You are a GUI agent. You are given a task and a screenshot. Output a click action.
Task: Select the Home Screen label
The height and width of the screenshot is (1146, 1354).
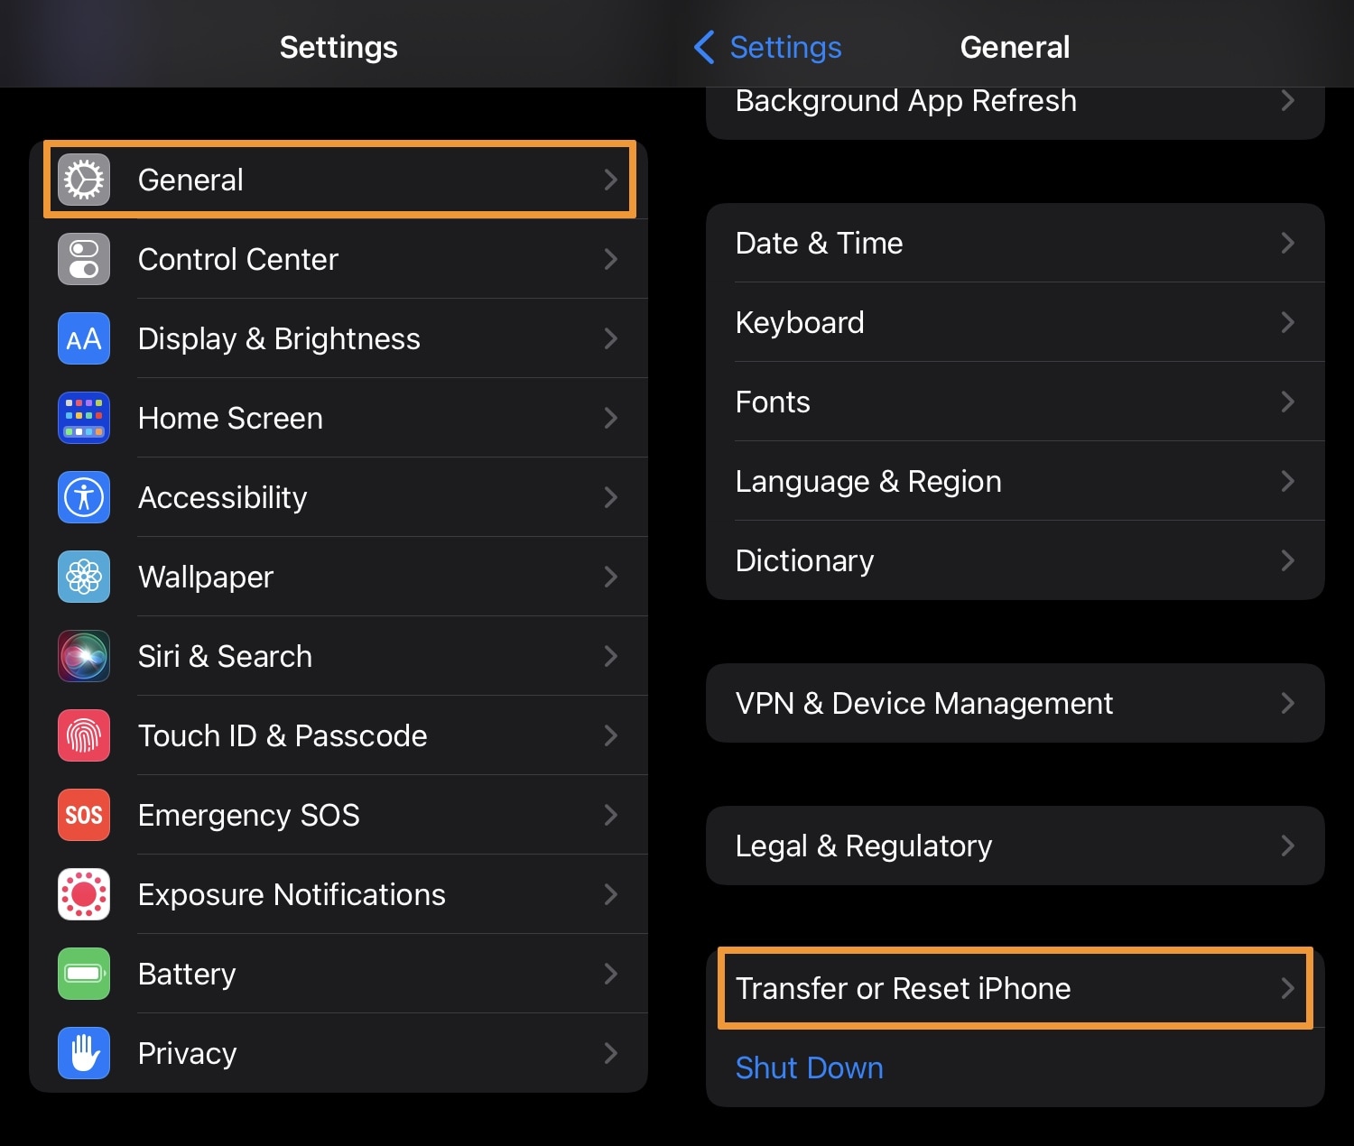(230, 418)
